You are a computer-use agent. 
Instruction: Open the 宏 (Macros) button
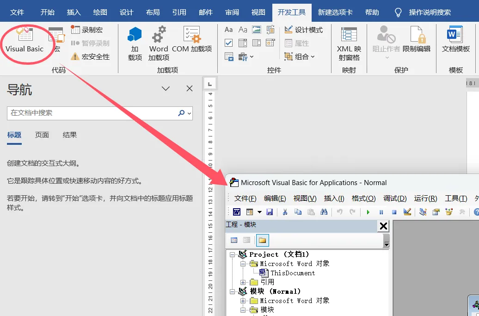pos(57,40)
